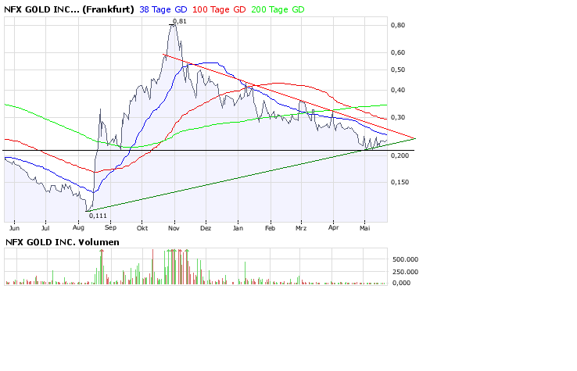Viewport: 577px width, 371px height.
Task: Click the Mrz month label
Action: tap(301, 228)
